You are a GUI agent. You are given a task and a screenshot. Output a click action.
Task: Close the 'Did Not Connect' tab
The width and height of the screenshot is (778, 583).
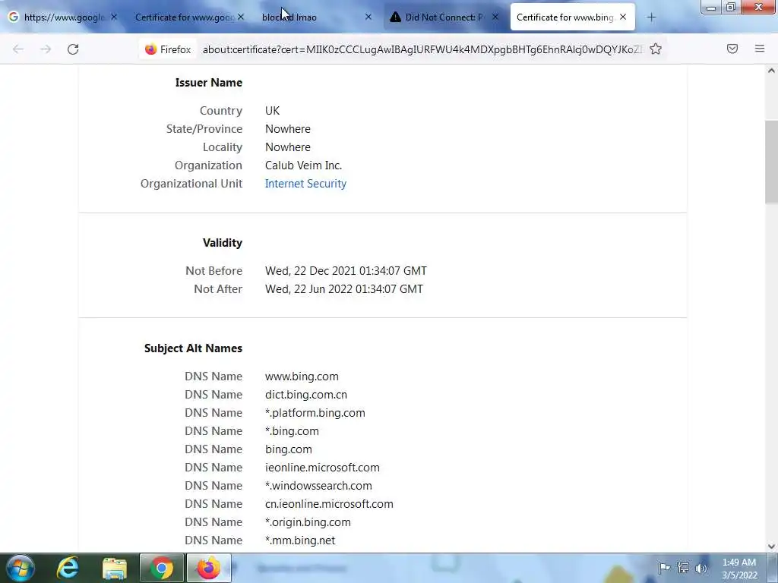pyautogui.click(x=495, y=17)
